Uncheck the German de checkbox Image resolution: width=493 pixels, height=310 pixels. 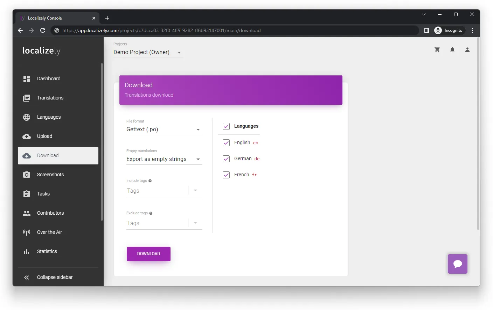click(x=226, y=159)
